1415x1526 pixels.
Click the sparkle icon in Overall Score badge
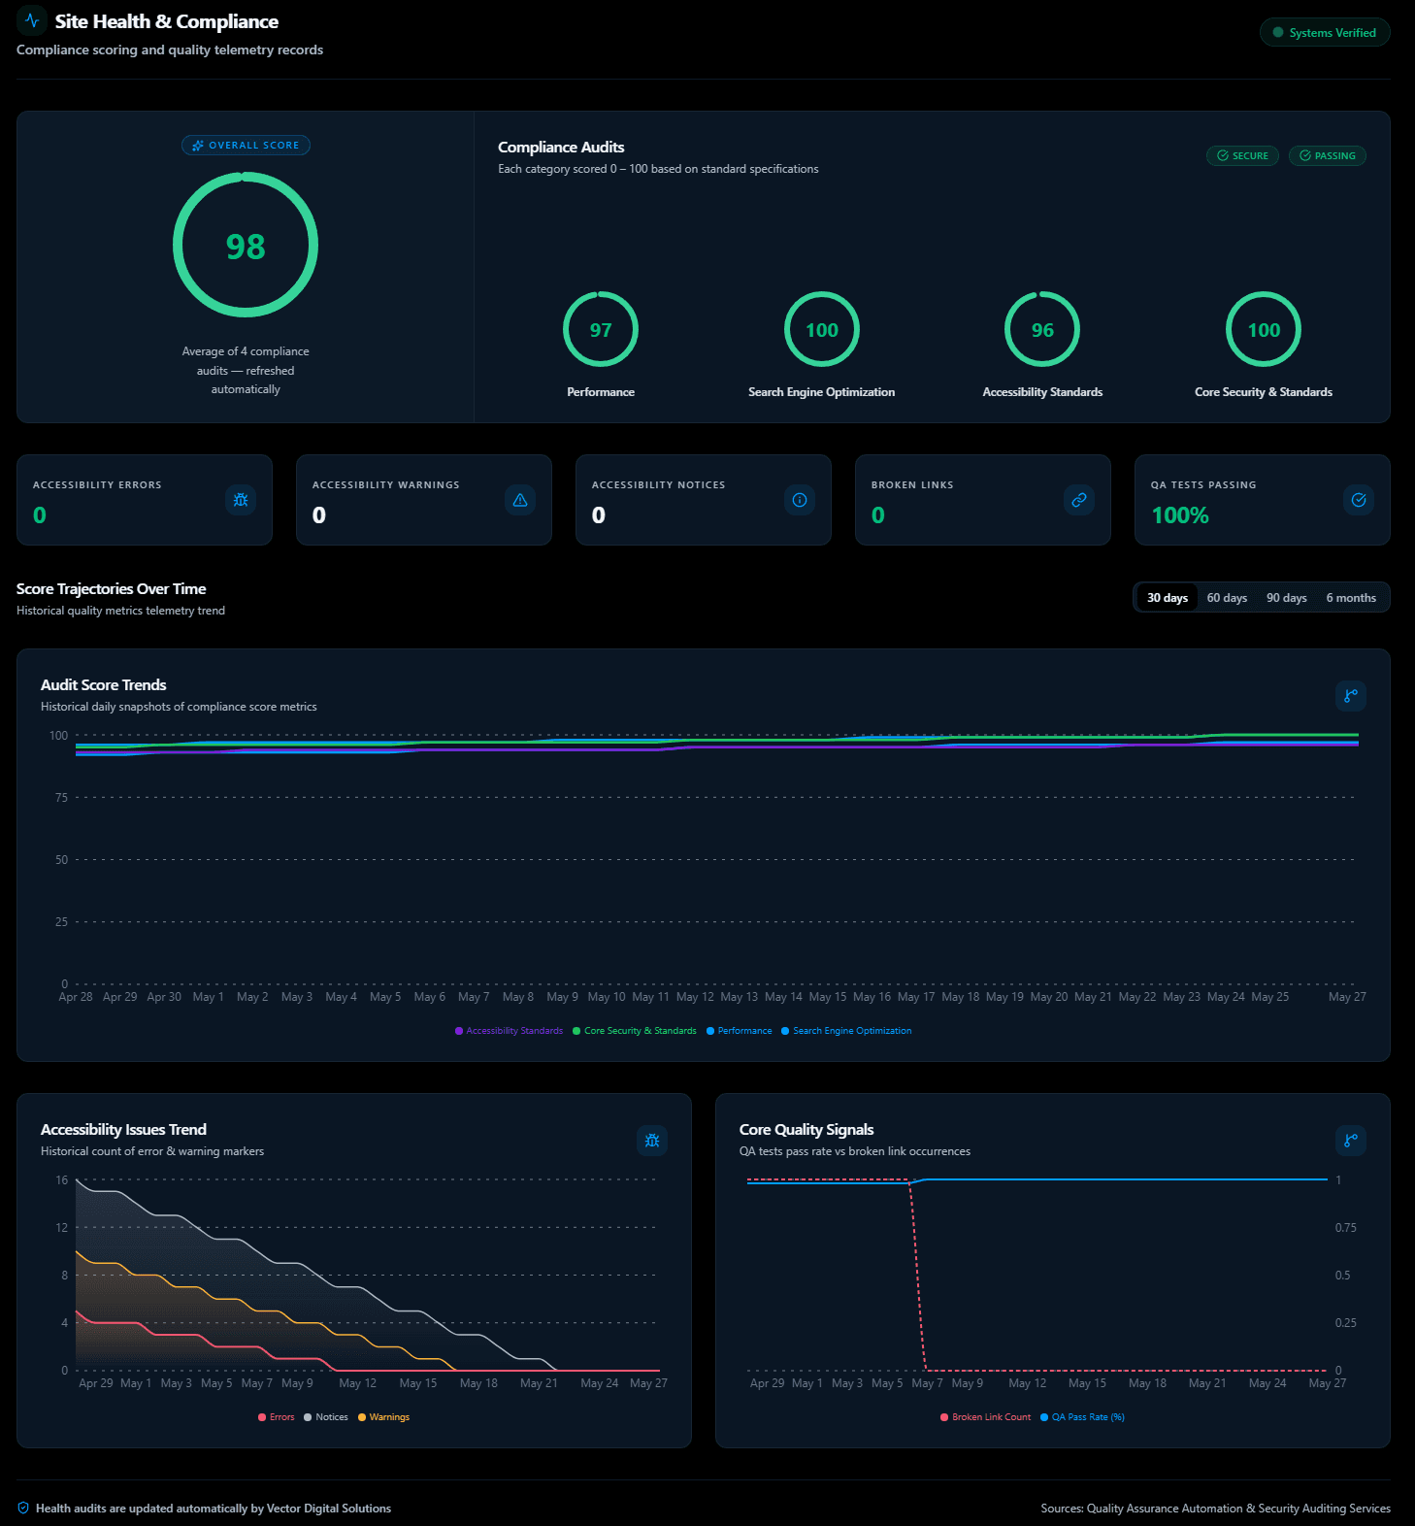tap(198, 146)
